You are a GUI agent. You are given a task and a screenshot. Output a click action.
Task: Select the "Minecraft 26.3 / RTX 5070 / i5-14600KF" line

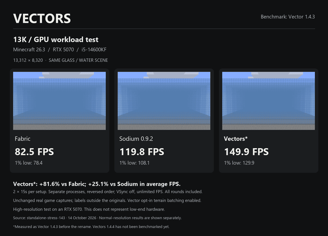point(60,50)
